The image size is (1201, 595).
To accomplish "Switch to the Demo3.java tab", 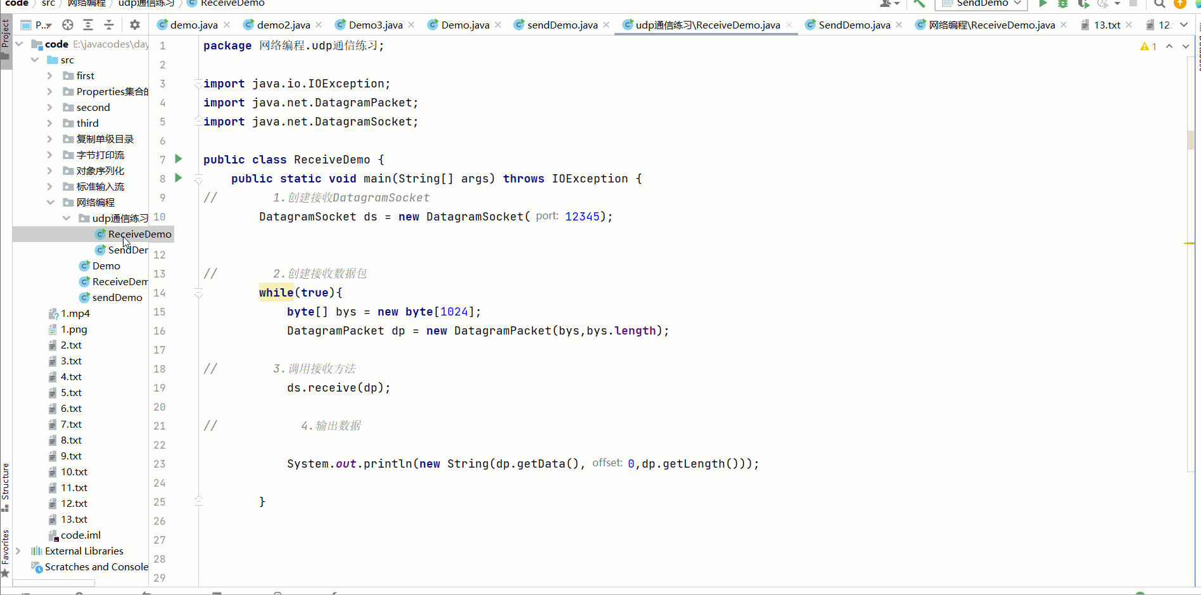I will (x=375, y=25).
